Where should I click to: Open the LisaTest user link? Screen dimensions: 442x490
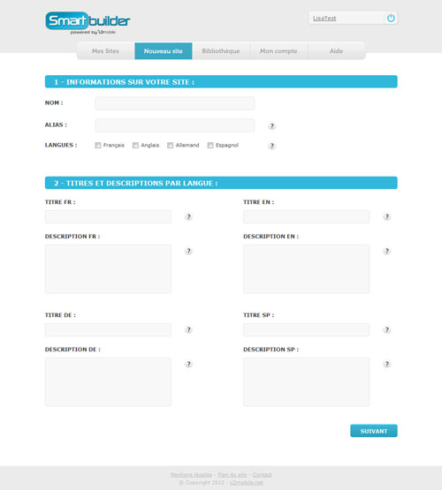click(x=324, y=19)
